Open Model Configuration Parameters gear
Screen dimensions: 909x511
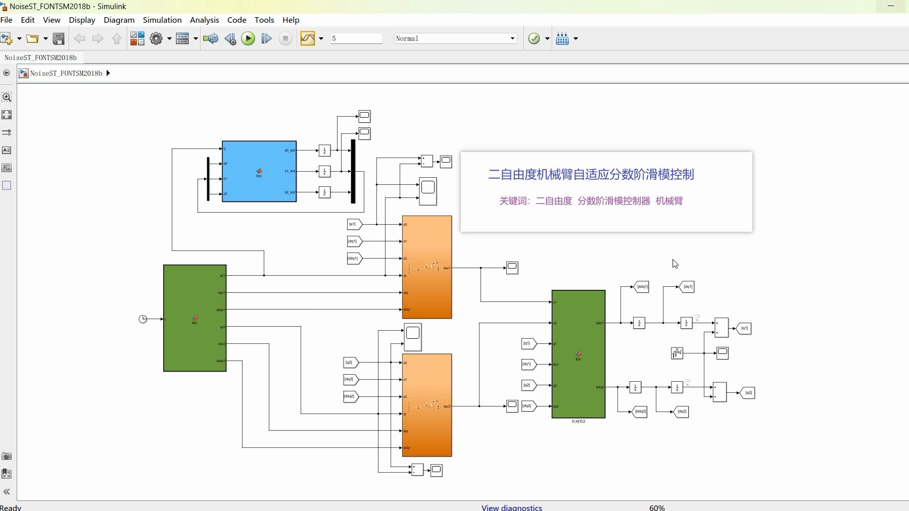[156, 38]
